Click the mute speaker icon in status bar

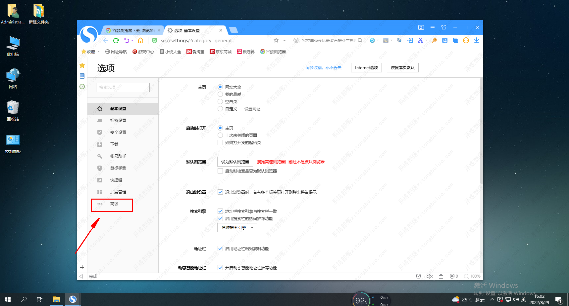430,276
